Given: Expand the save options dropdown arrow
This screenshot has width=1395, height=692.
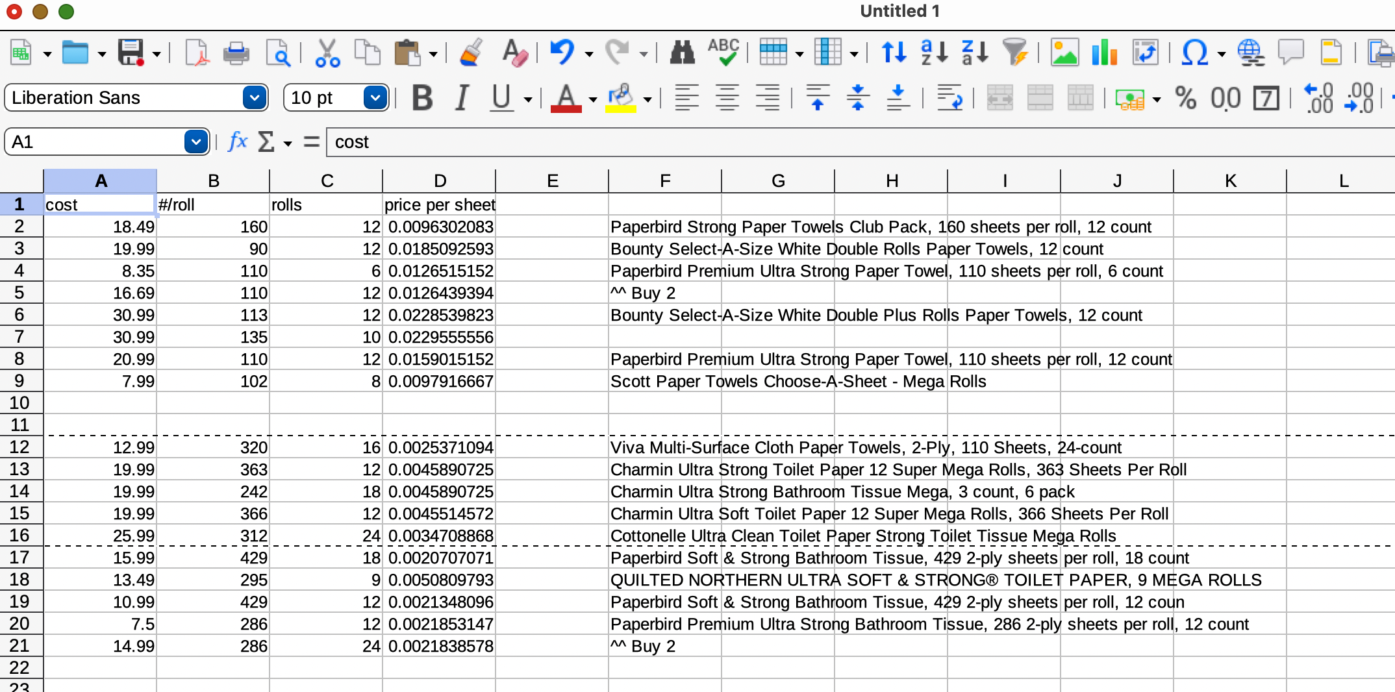Looking at the screenshot, I should [x=157, y=54].
